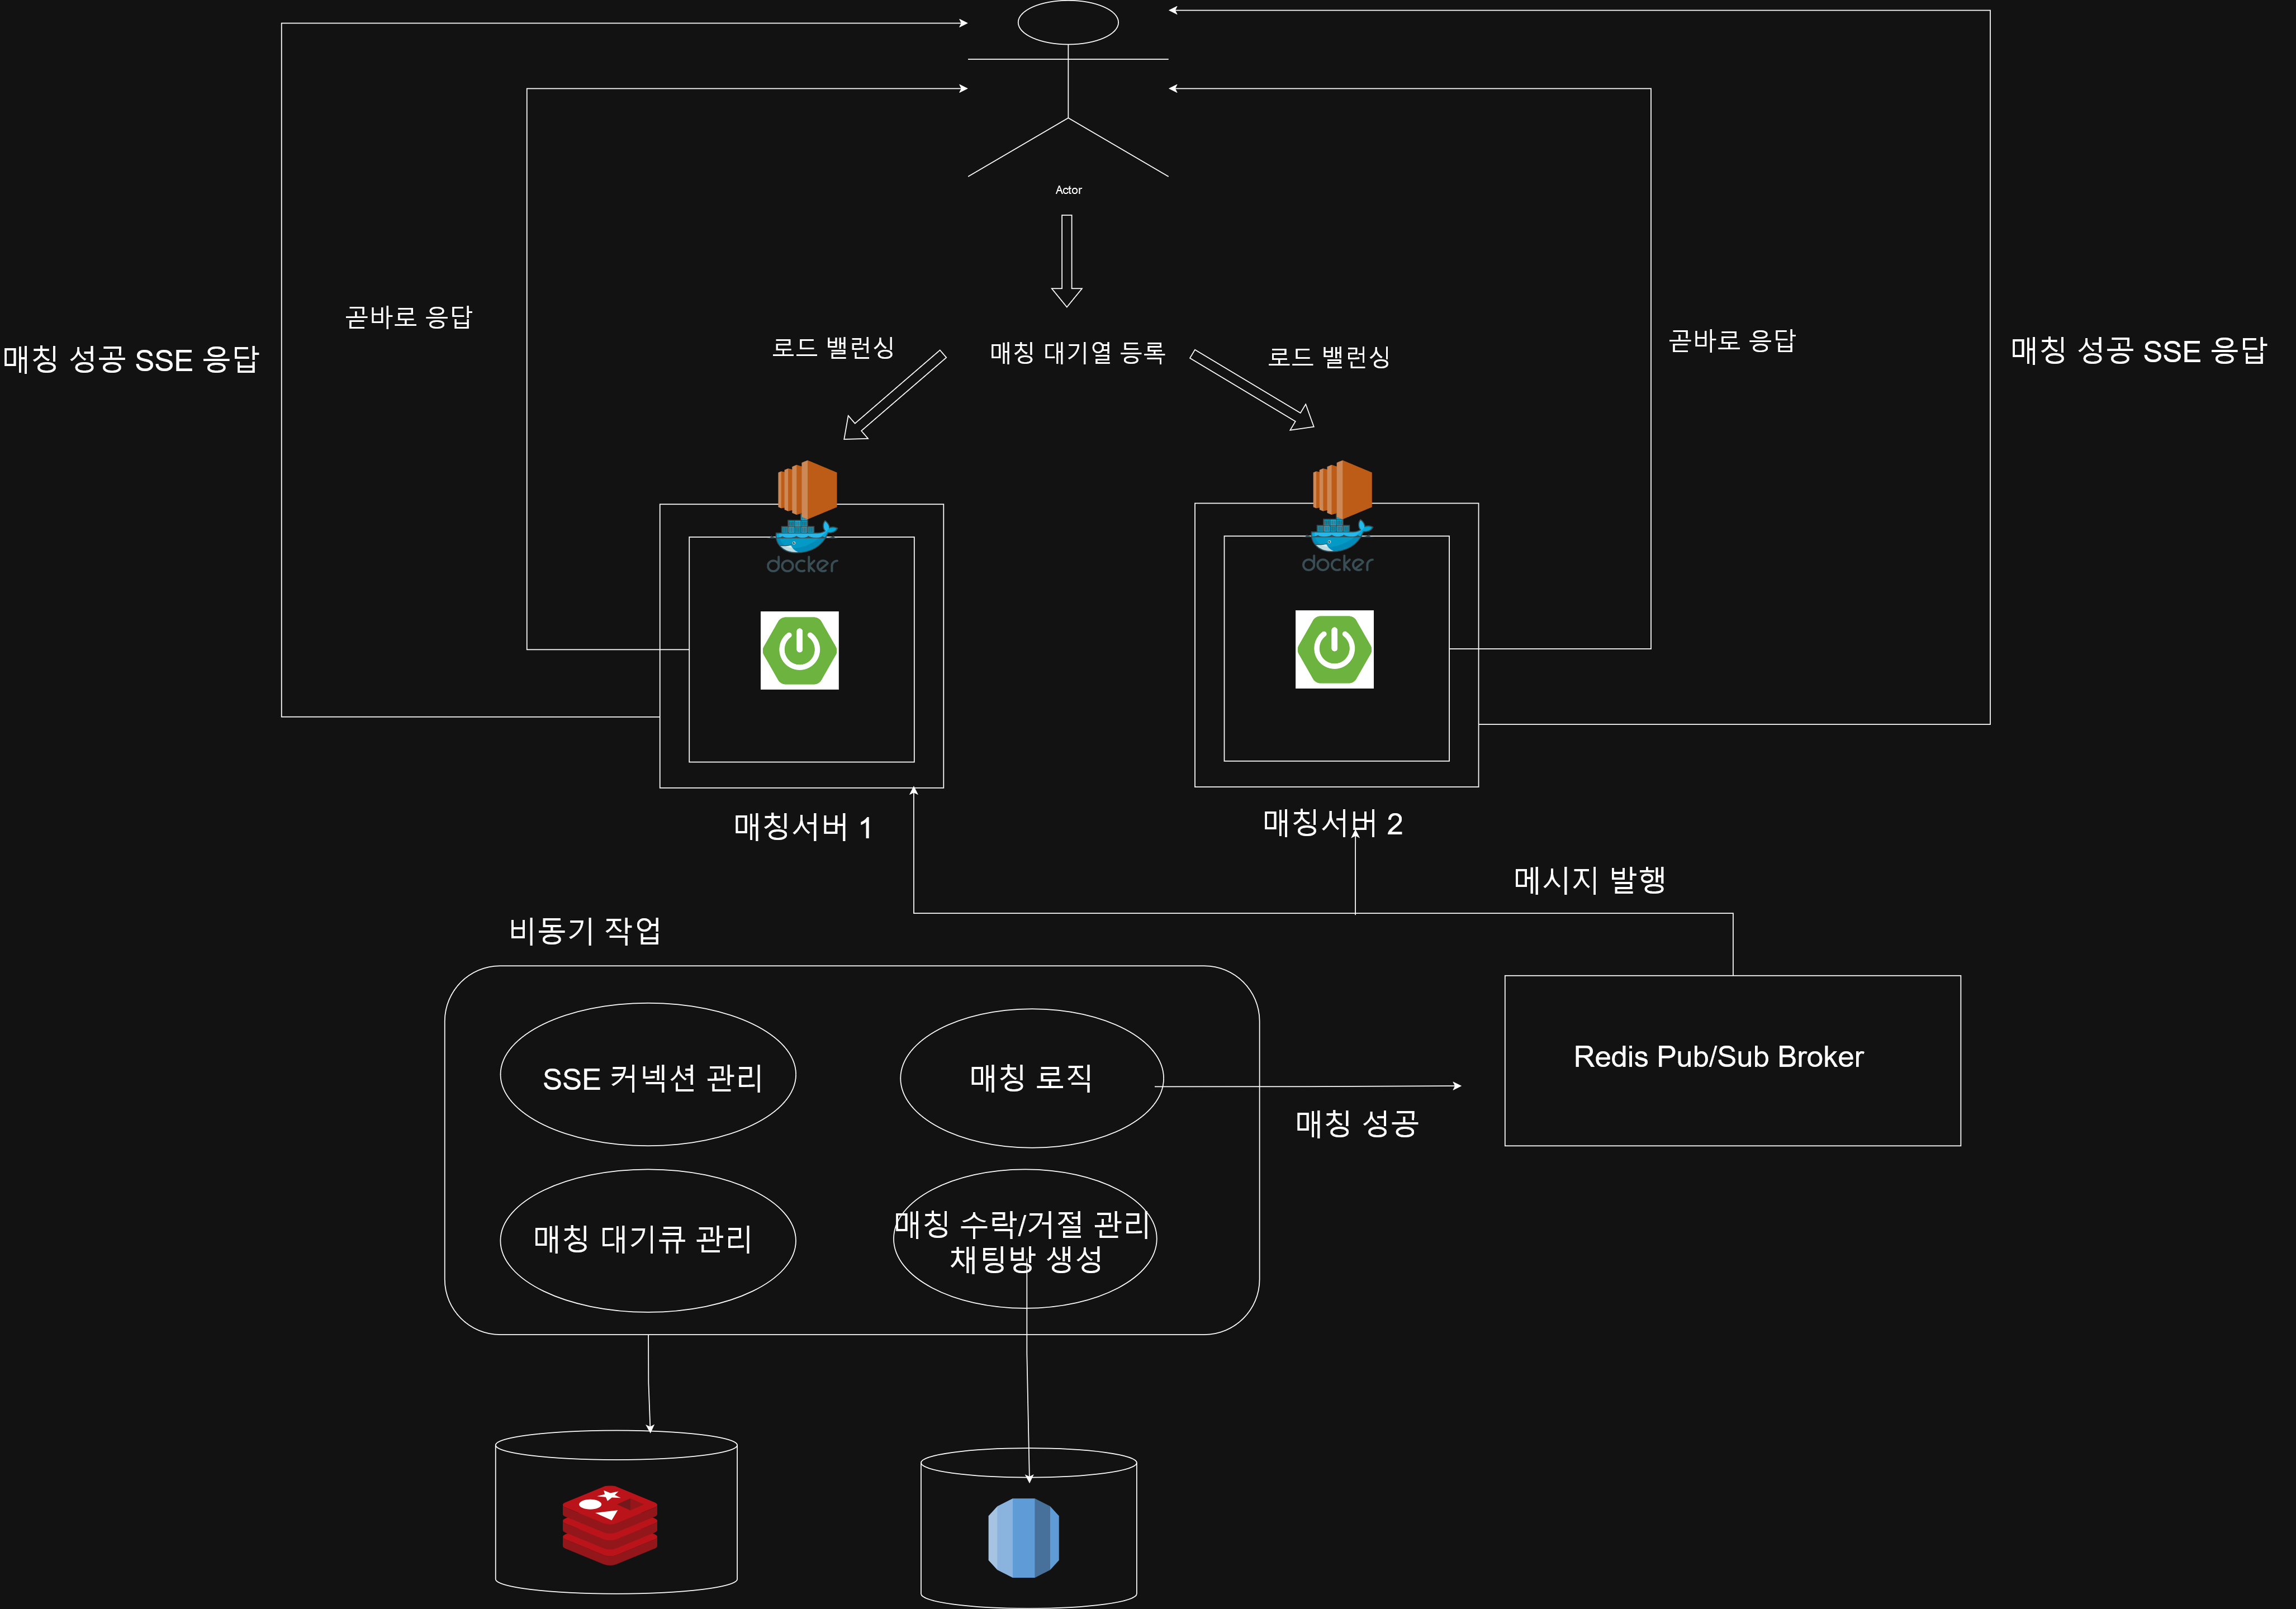Select the SSE 커넥션 관리 ellipse
The height and width of the screenshot is (1609, 2296).
[x=648, y=1075]
